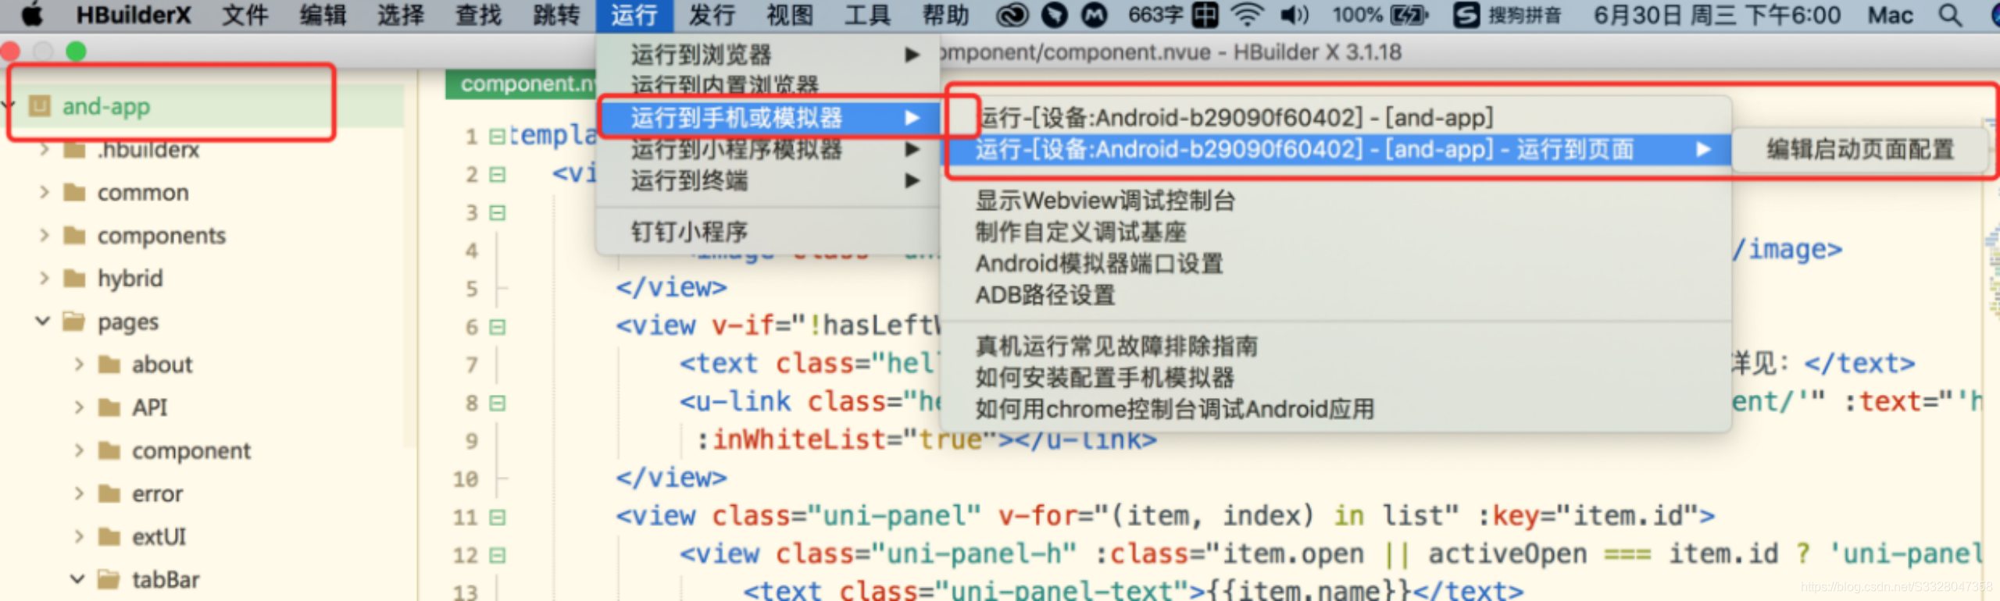
Task: Fold code at line 12 marker
Action: point(497,555)
